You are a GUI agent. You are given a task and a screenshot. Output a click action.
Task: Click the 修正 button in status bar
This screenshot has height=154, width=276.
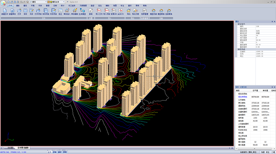[268, 152]
